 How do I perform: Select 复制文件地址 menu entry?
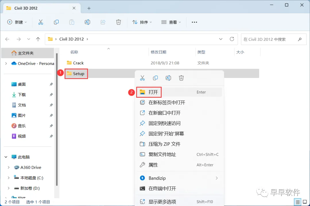click(179, 155)
